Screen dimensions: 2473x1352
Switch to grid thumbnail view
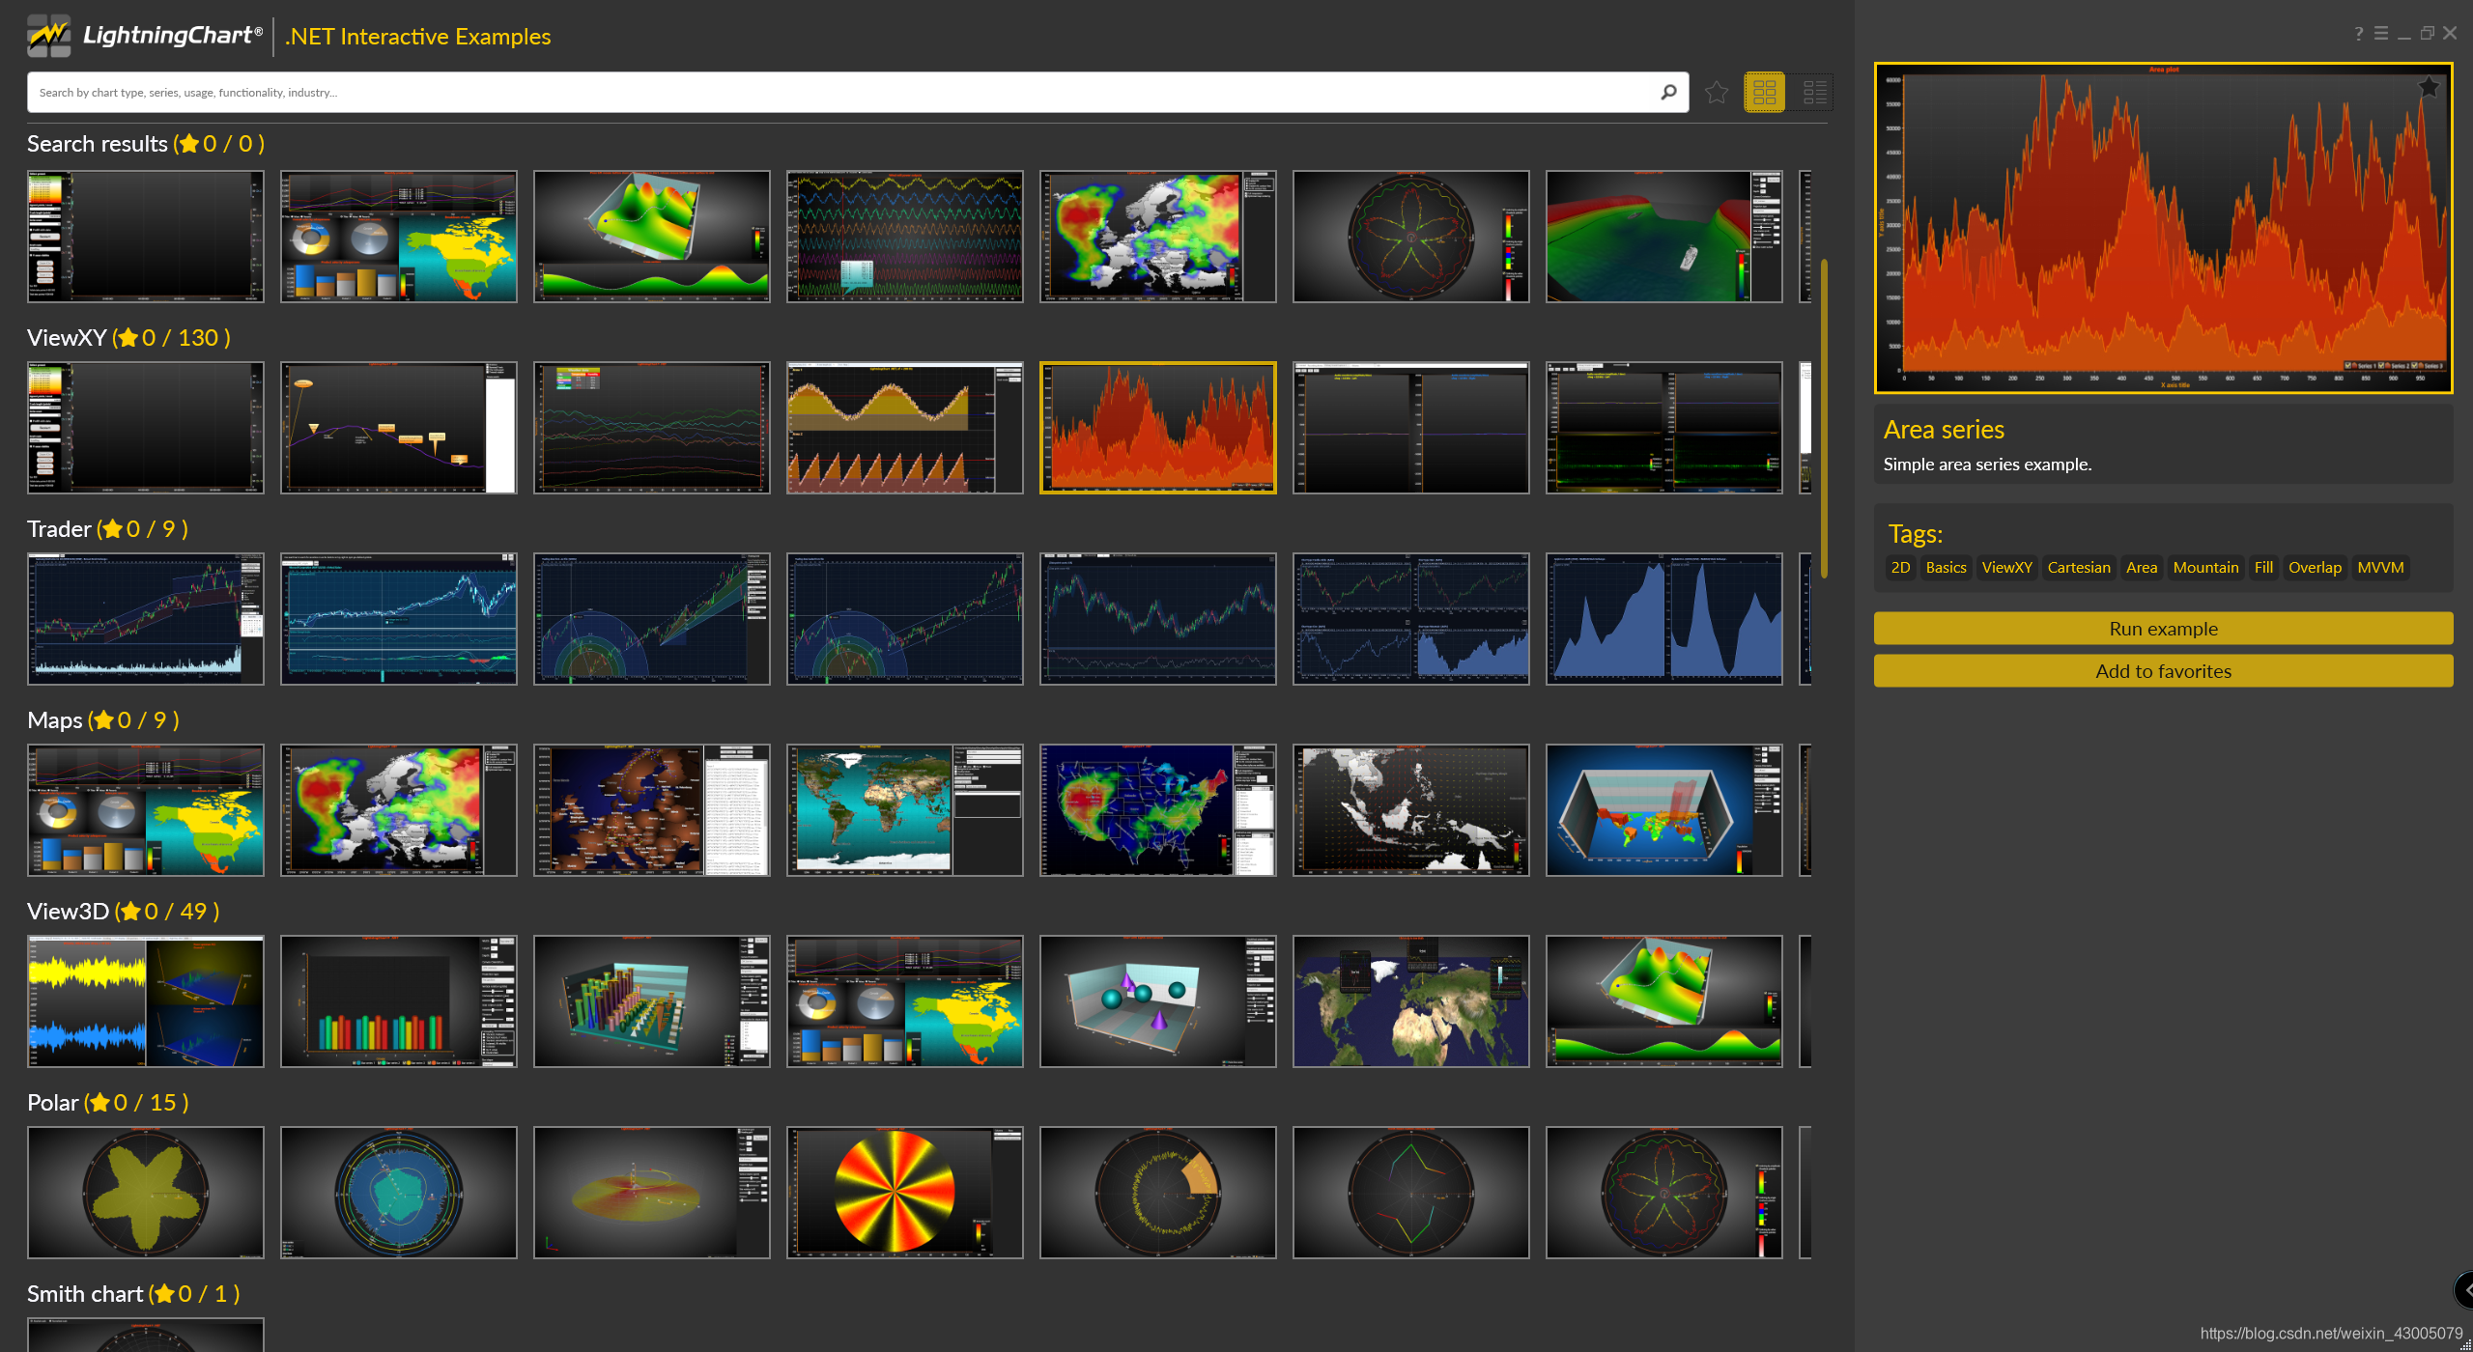click(x=1764, y=93)
